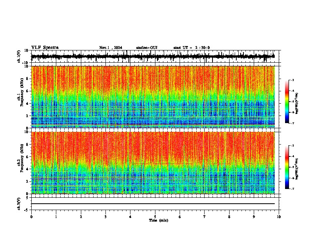Click the "6" tick on the time axis
The height and width of the screenshot is (243, 314).
click(180, 217)
